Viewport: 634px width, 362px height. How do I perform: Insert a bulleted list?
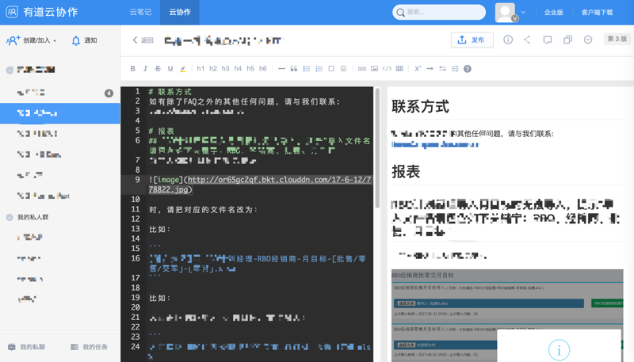(x=307, y=69)
